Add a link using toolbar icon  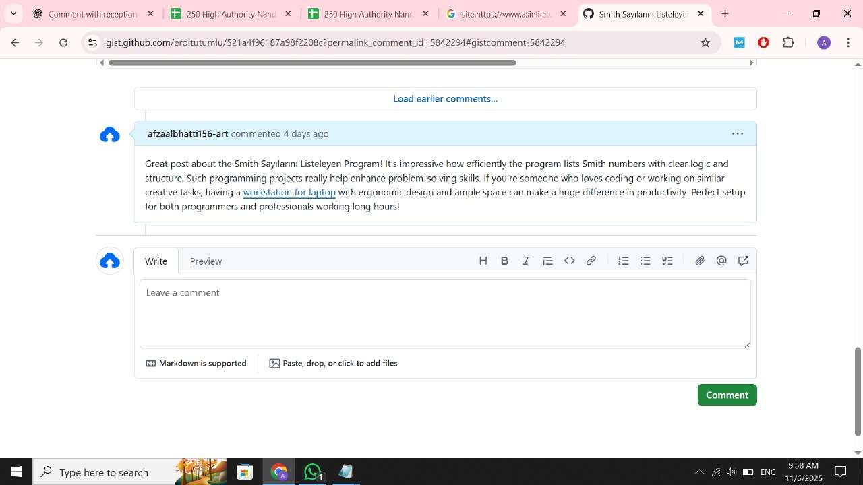click(591, 261)
